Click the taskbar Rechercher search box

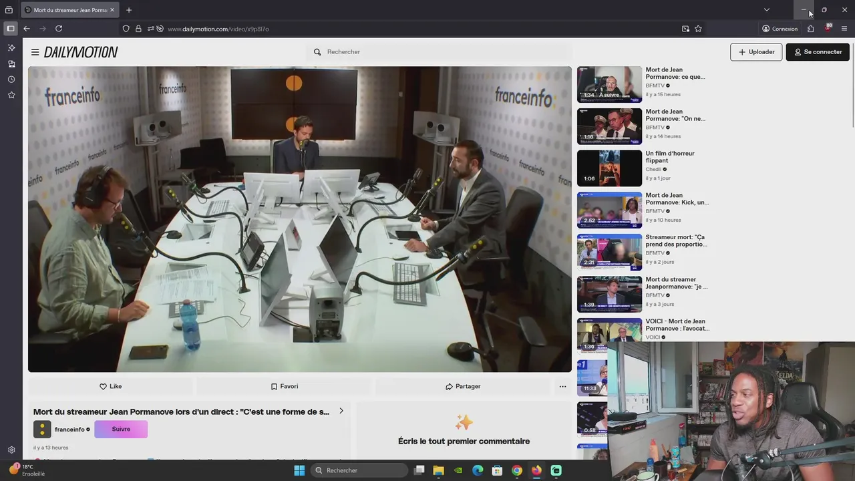(x=359, y=470)
